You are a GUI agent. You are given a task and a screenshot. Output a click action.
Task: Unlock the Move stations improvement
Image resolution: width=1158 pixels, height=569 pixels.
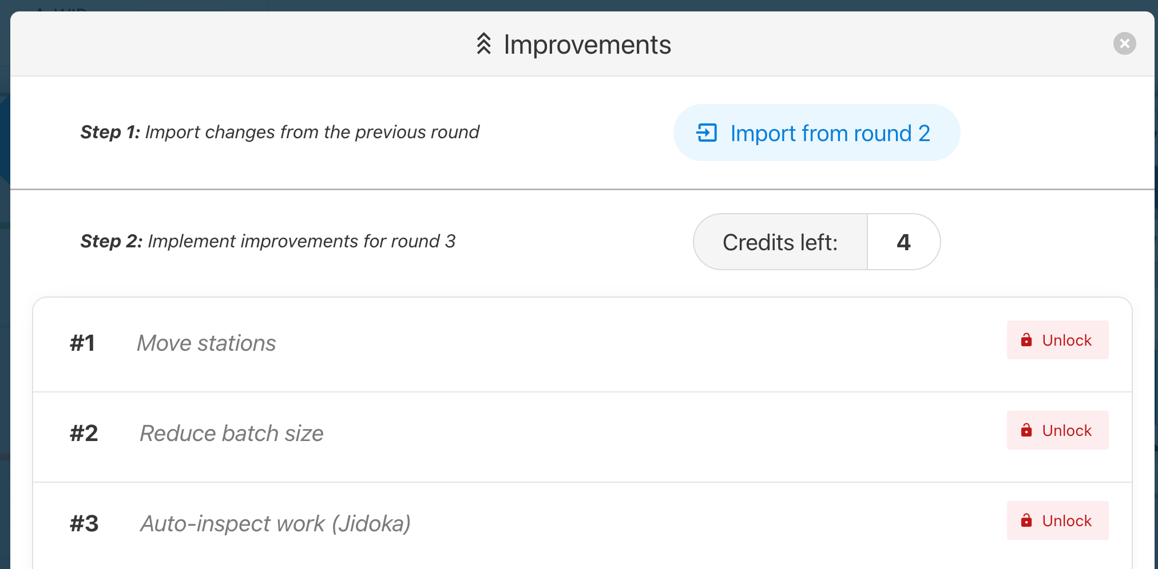point(1057,340)
